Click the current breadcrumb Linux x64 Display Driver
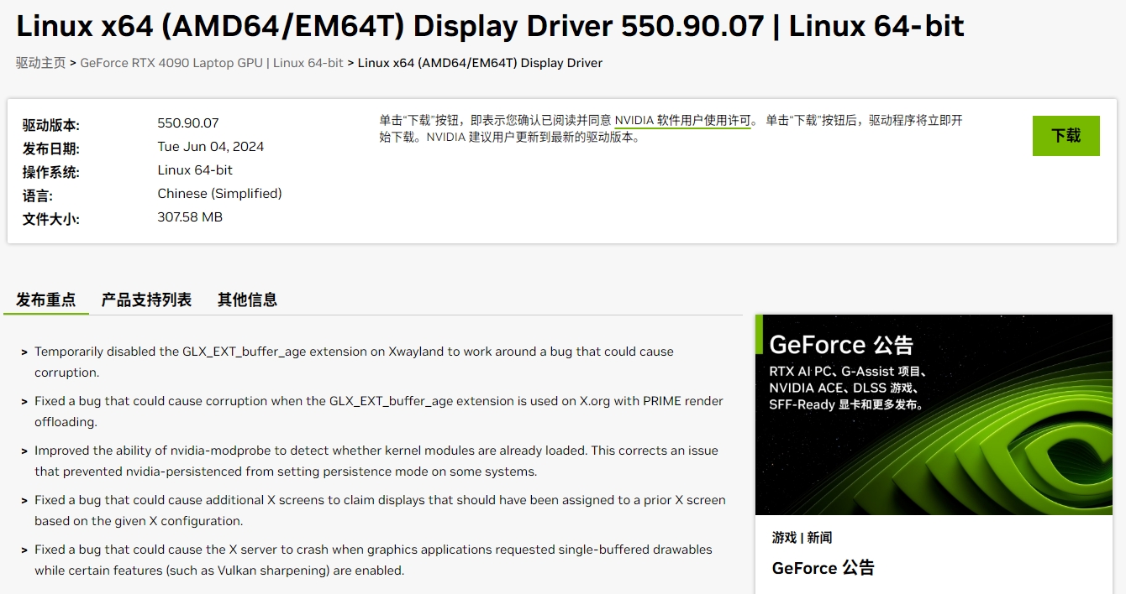The height and width of the screenshot is (594, 1126). tap(480, 63)
